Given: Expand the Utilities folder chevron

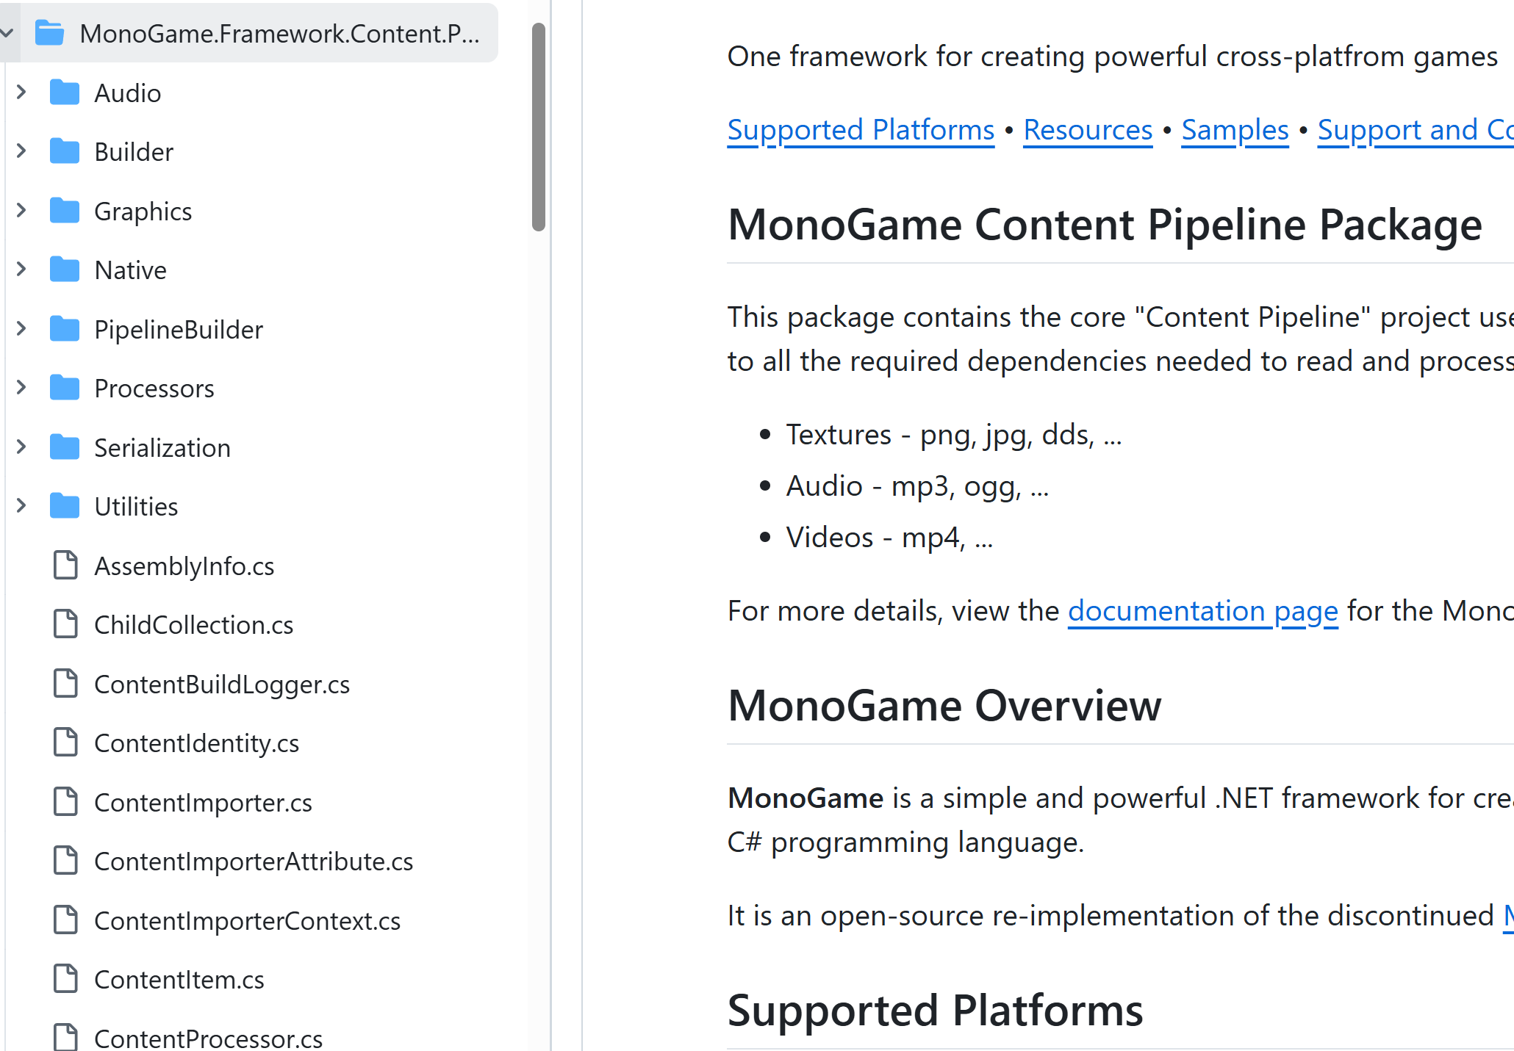Looking at the screenshot, I should coord(21,507).
